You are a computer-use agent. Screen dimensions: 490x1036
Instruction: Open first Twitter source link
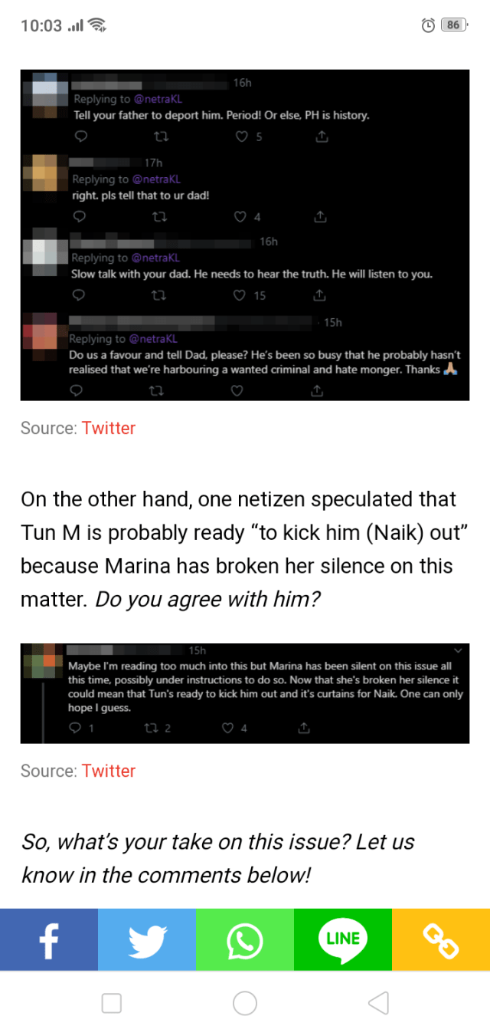coord(109,428)
